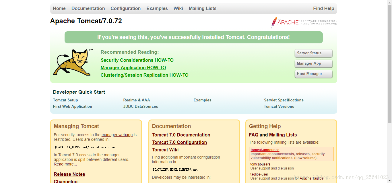Open Tomcat 7.0 Documentation link
Screen dimensions: 392x183
click(181, 135)
